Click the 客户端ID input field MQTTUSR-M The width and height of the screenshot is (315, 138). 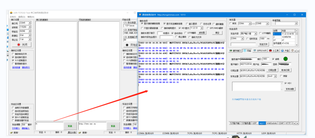pyautogui.click(x=246, y=64)
